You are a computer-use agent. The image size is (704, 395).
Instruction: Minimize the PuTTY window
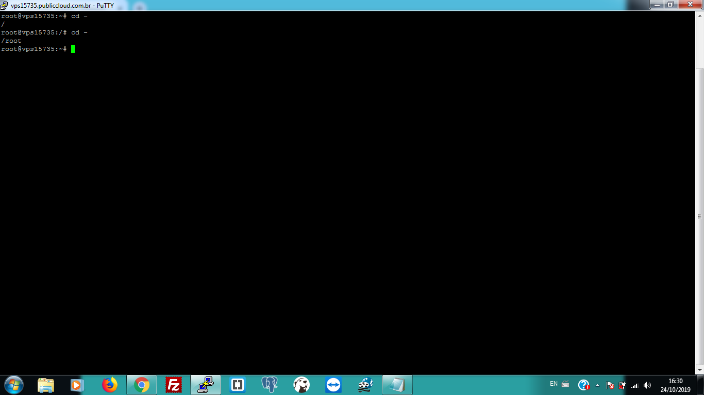[x=656, y=4]
